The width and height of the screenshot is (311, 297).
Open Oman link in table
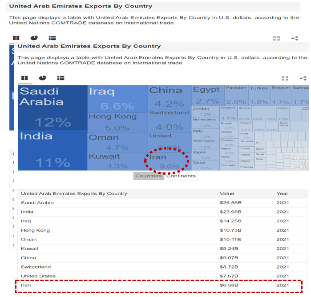pos(29,239)
